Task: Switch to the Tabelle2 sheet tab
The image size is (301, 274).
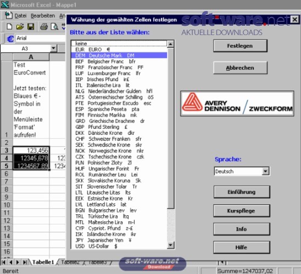Action: tap(70, 262)
